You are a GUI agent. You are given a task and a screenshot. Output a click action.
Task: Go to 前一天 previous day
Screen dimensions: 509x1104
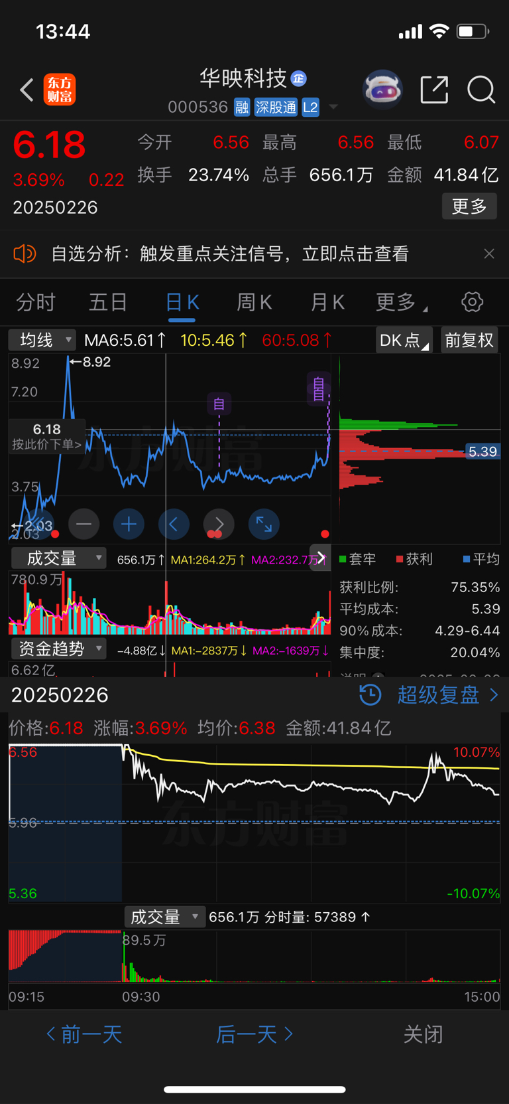point(84,1034)
